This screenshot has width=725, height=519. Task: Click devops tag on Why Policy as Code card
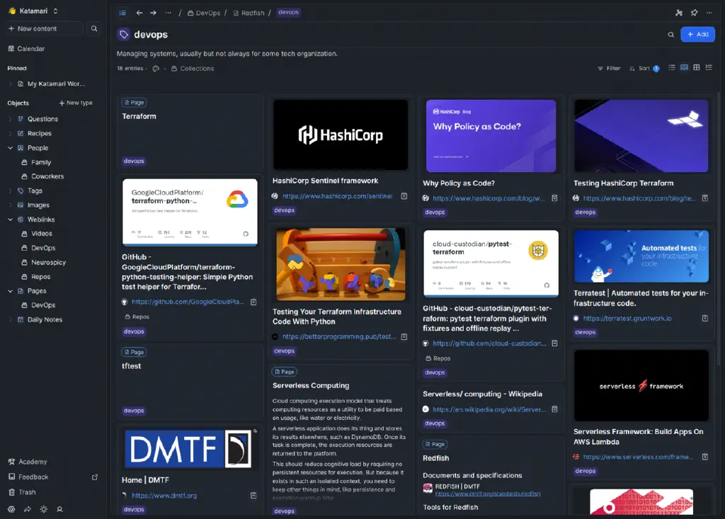click(435, 212)
